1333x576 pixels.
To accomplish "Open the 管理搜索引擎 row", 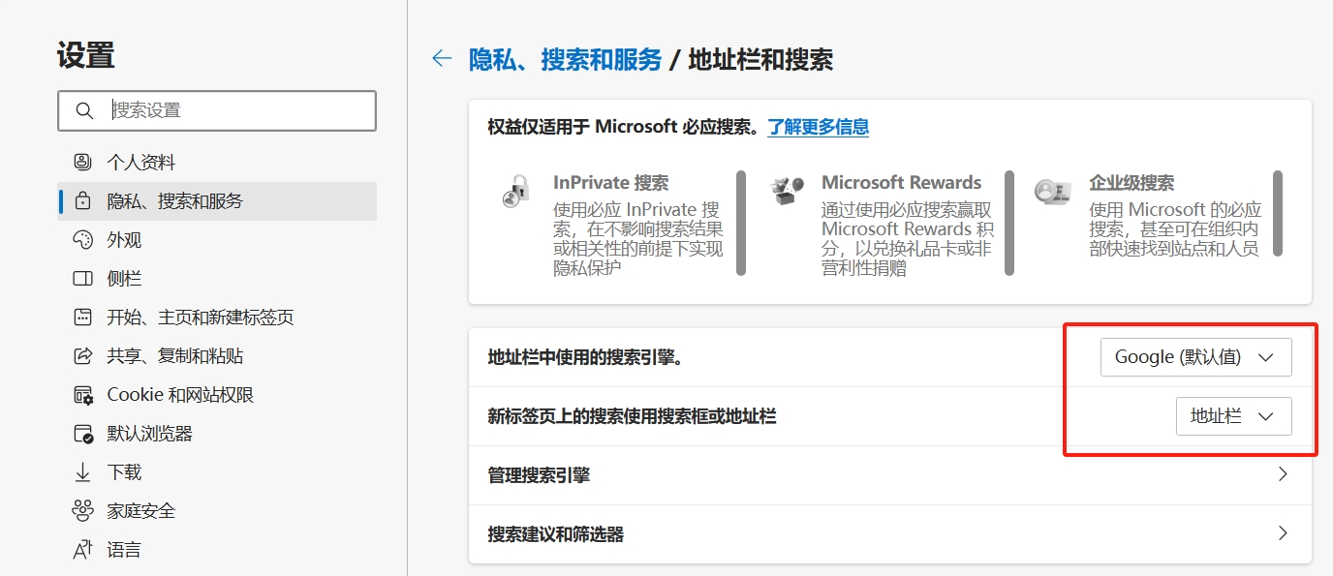I will 889,475.
